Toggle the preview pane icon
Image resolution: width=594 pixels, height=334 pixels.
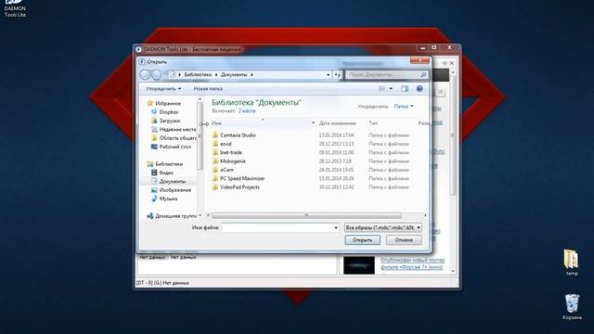coord(405,89)
